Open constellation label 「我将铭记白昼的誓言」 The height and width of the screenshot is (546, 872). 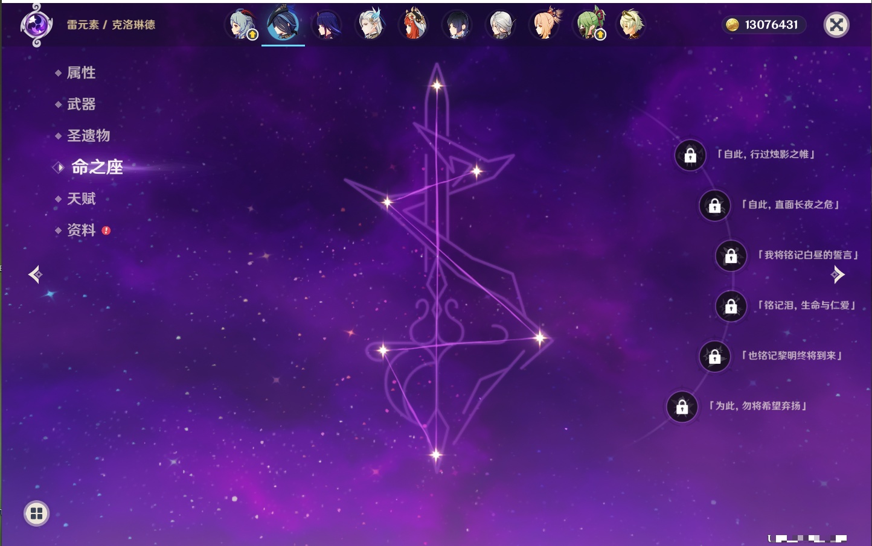click(x=807, y=255)
